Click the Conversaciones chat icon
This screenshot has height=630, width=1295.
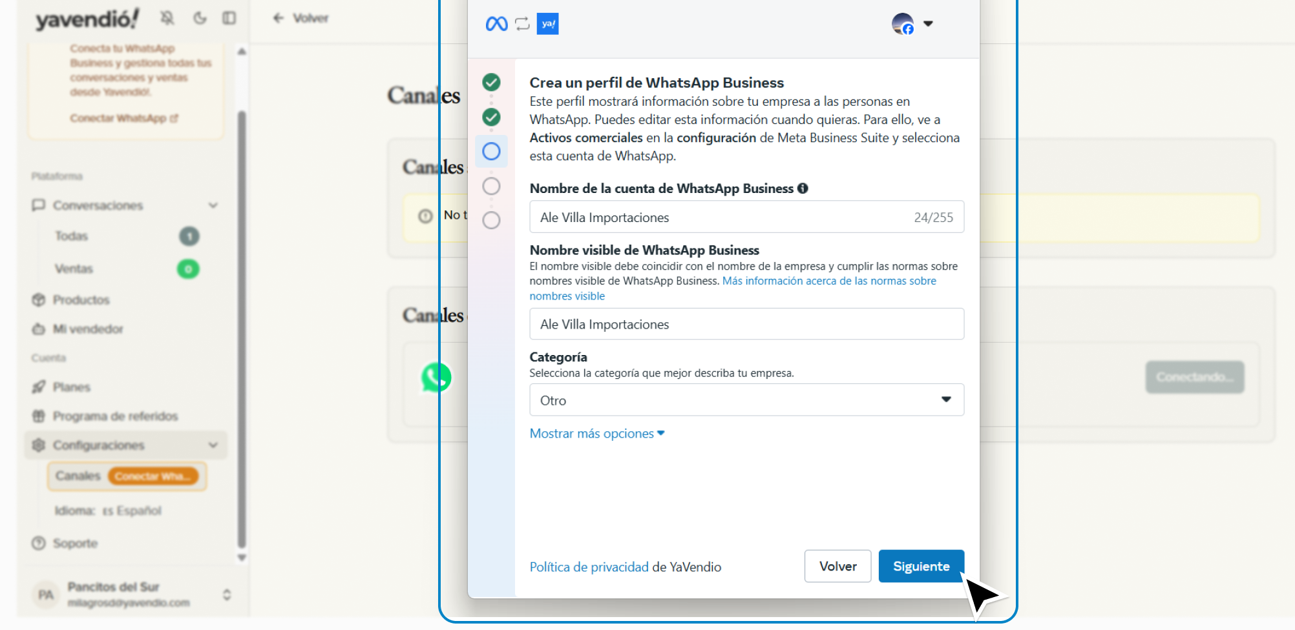coord(39,205)
